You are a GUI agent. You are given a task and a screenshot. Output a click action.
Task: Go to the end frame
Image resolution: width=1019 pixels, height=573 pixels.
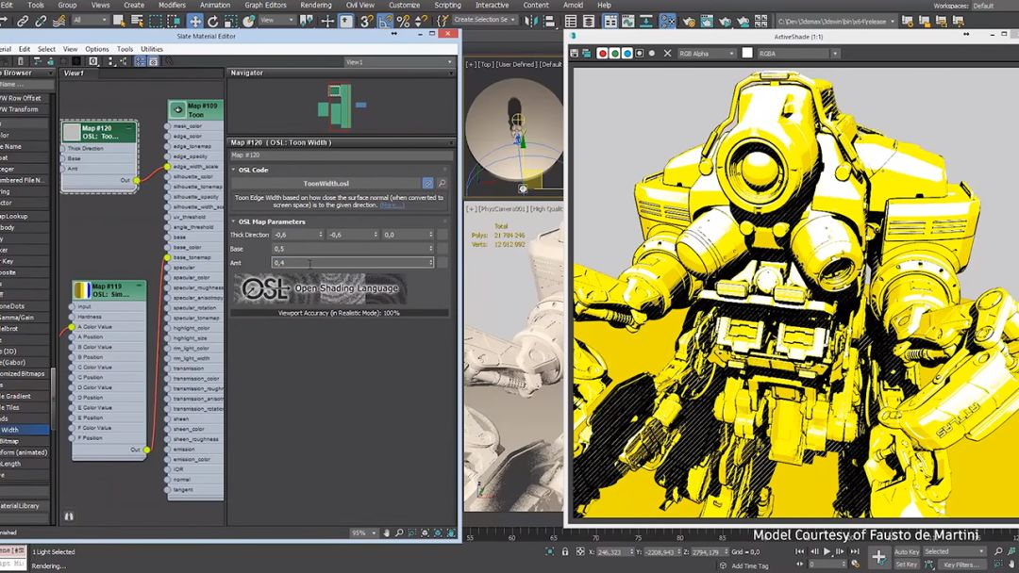click(x=855, y=551)
